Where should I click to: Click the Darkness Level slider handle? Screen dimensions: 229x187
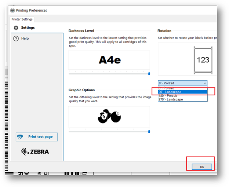(149, 74)
